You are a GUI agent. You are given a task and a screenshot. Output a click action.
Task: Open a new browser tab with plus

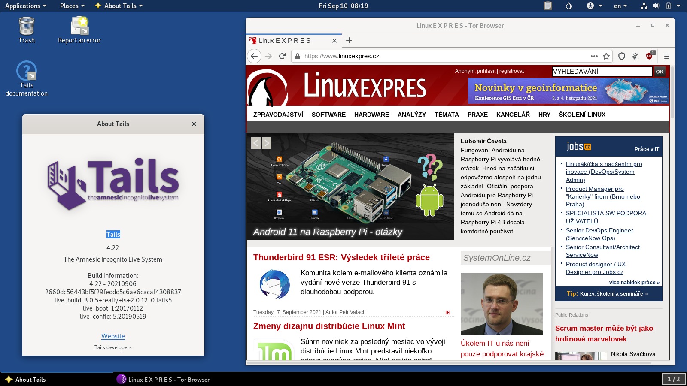point(349,40)
